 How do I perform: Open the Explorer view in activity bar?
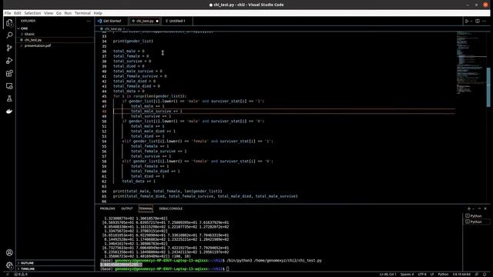[x=9, y=23]
